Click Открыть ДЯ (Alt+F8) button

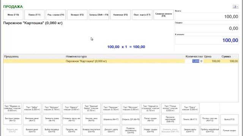coord(131,119)
